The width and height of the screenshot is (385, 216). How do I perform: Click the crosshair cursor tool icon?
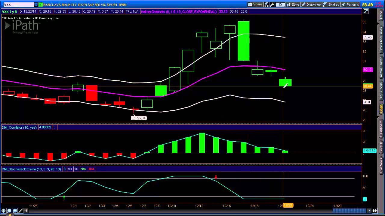[x=4, y=211]
